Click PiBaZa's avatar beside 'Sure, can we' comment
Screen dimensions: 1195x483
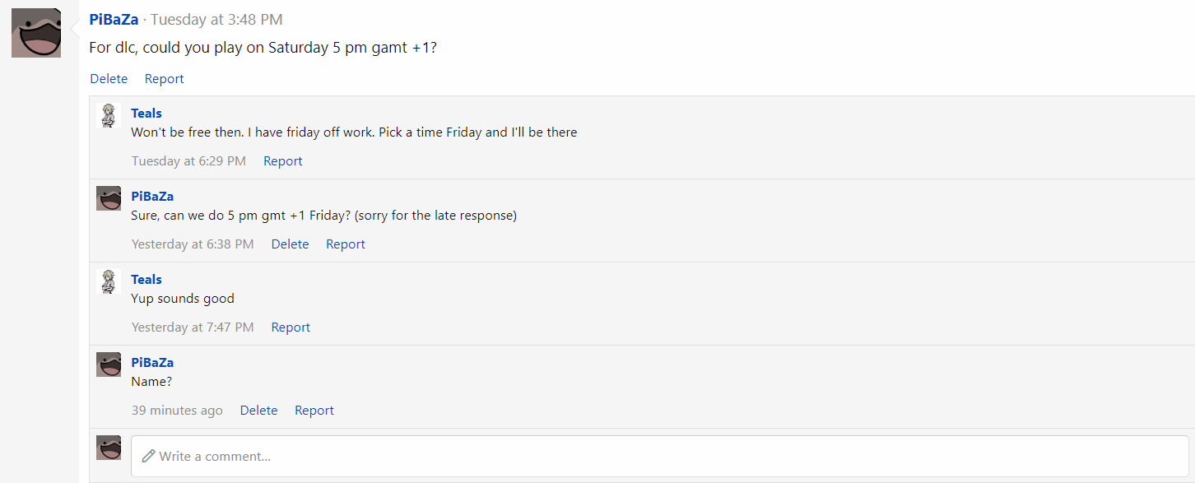[x=109, y=198]
